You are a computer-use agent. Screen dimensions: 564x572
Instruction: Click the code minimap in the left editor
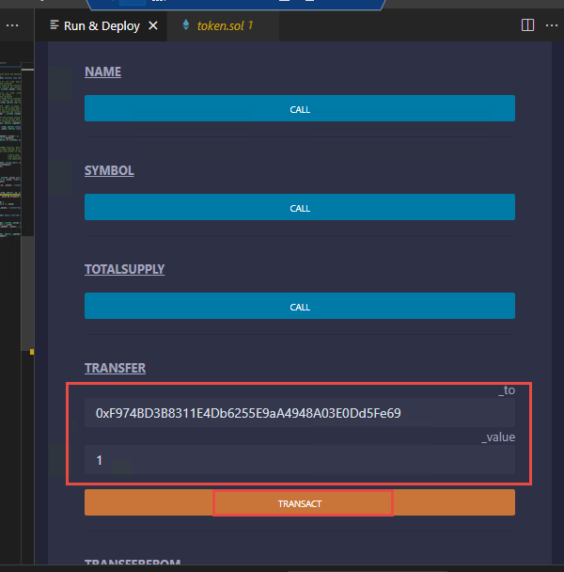[x=13, y=141]
